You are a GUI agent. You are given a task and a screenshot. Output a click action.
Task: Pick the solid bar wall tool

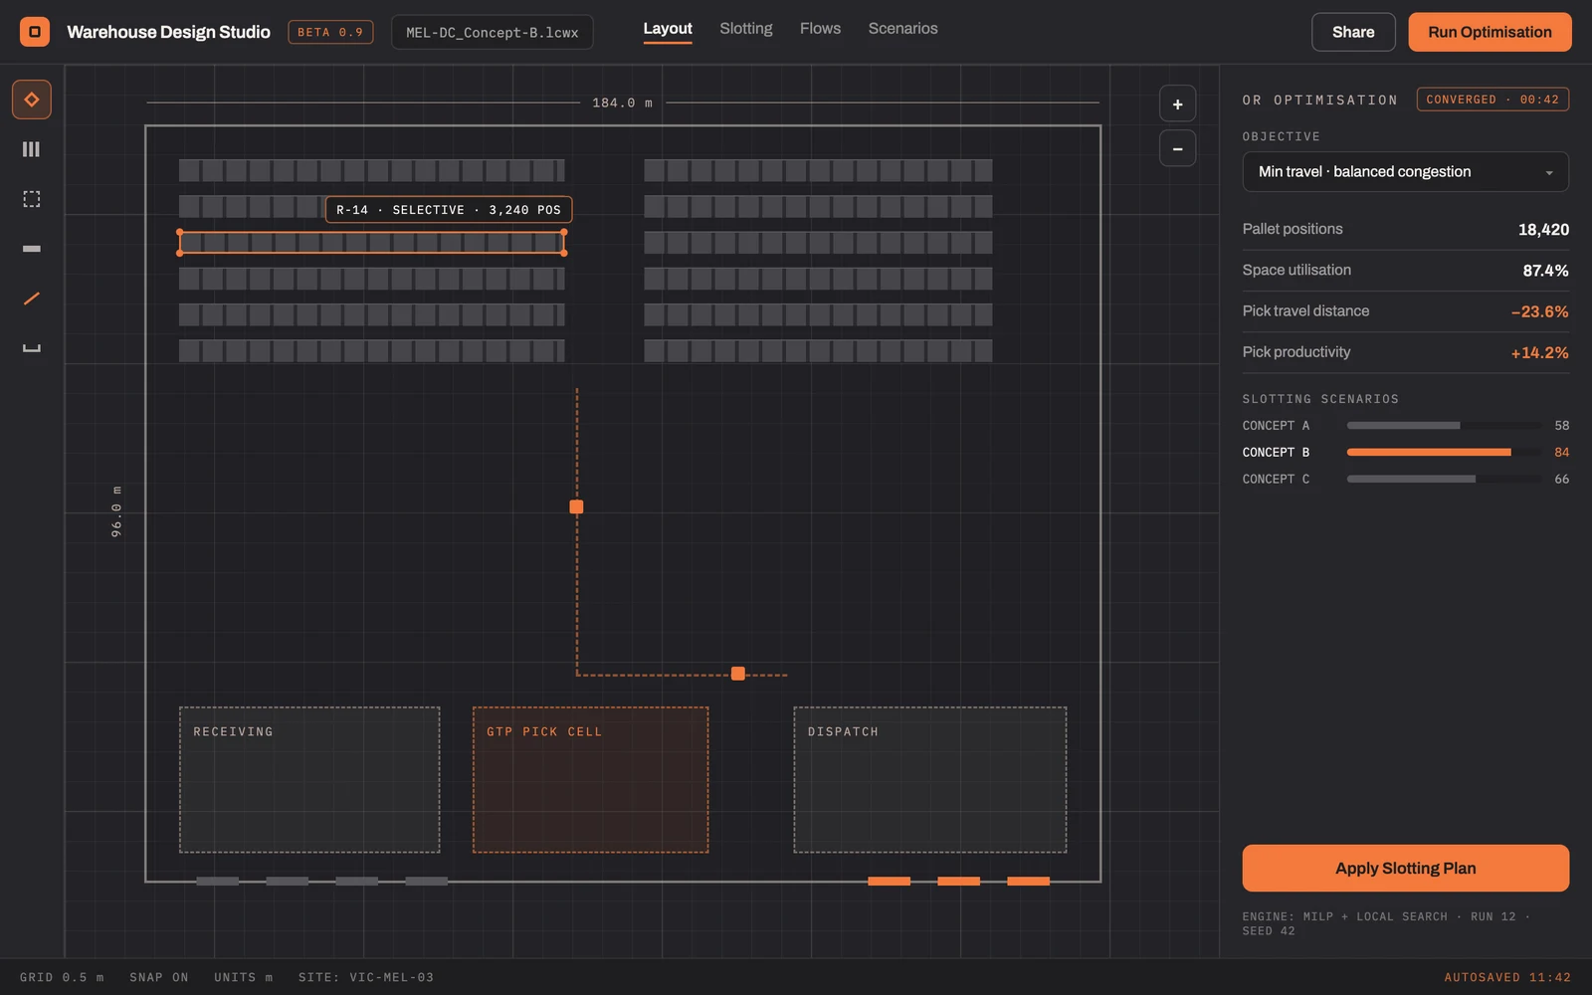click(32, 249)
